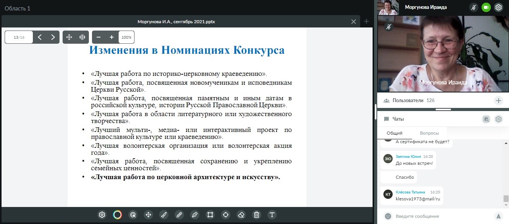Viewport: 509px width, 224px height.
Task: Click the Область 1 label
Action: coord(17,8)
